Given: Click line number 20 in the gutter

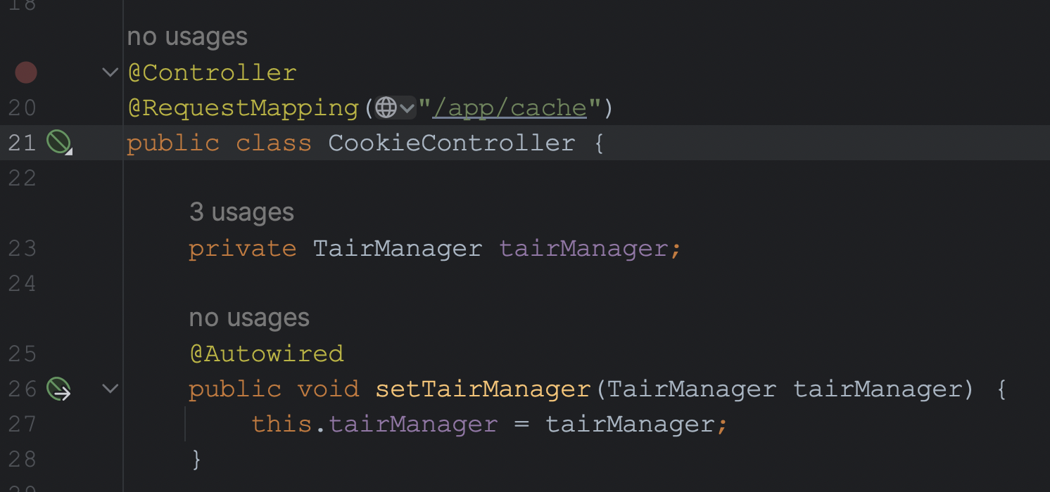Looking at the screenshot, I should point(21,108).
